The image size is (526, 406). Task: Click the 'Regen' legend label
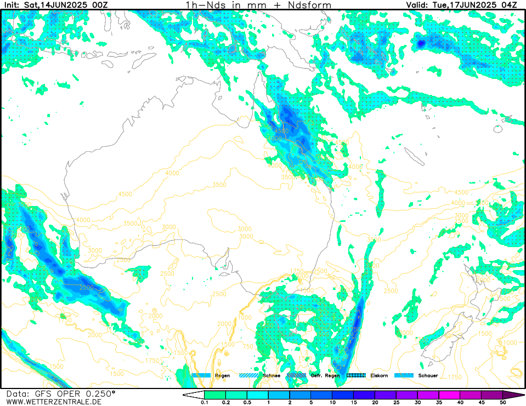tap(222, 375)
